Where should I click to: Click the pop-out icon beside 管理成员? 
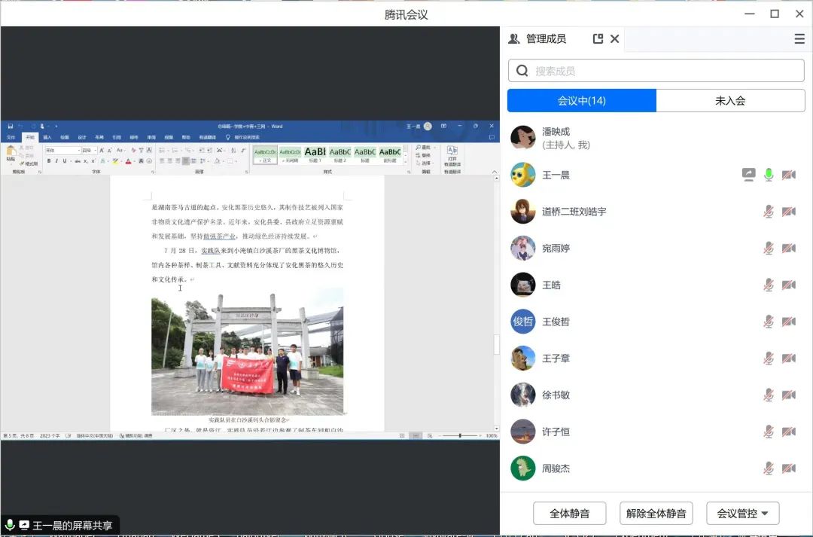pos(598,38)
